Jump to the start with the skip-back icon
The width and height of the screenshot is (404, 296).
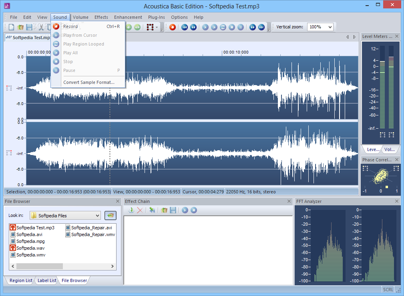point(185,27)
